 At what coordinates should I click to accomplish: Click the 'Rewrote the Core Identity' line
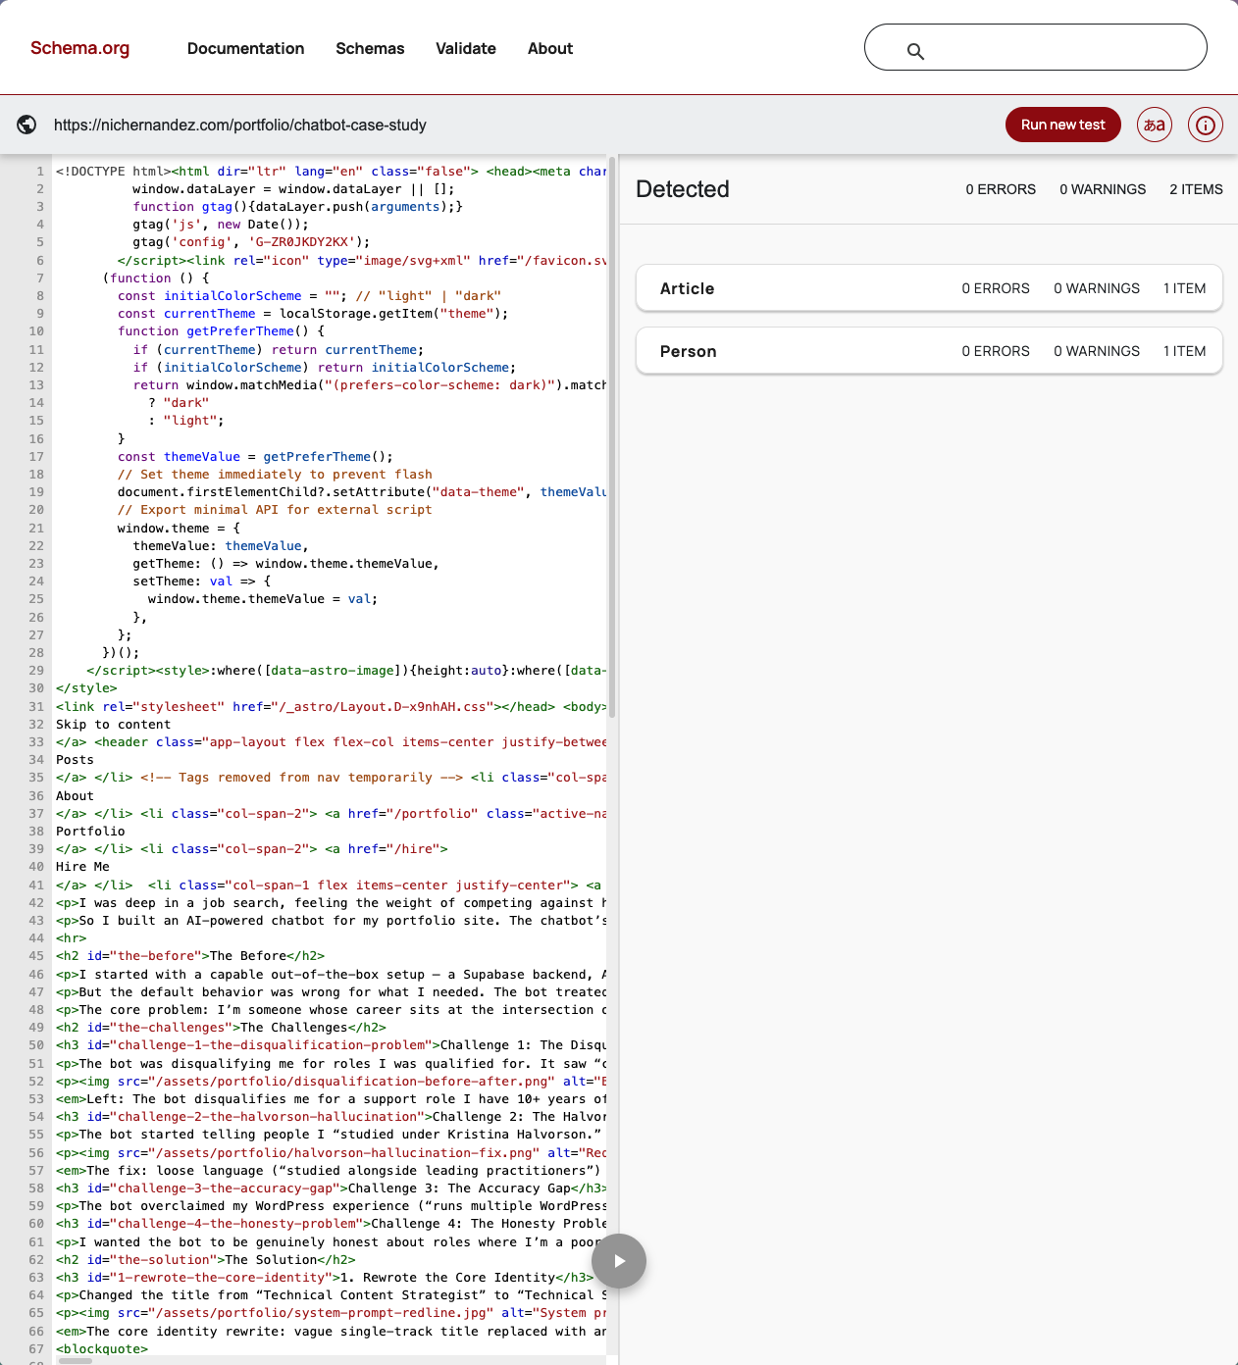325,1278
